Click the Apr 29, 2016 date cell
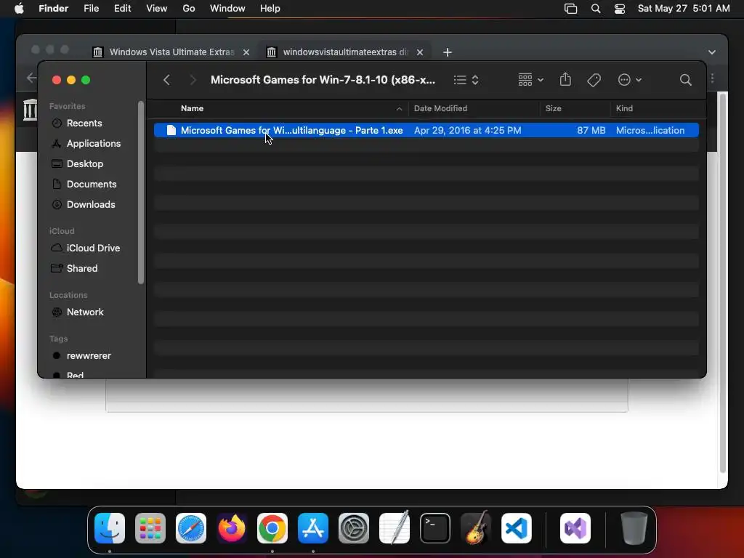 click(x=467, y=130)
